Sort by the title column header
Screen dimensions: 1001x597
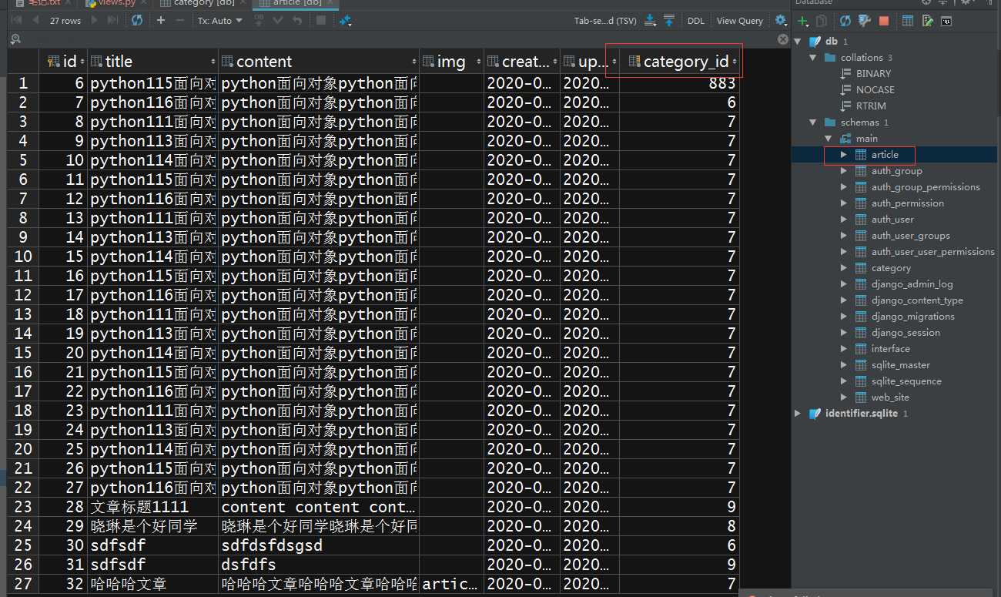point(152,62)
